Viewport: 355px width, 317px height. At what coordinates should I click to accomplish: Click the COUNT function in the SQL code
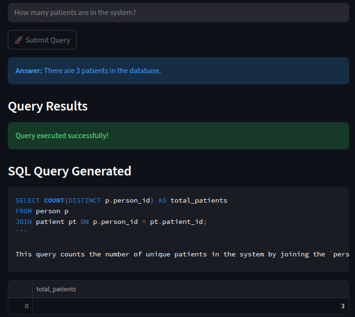click(x=54, y=200)
